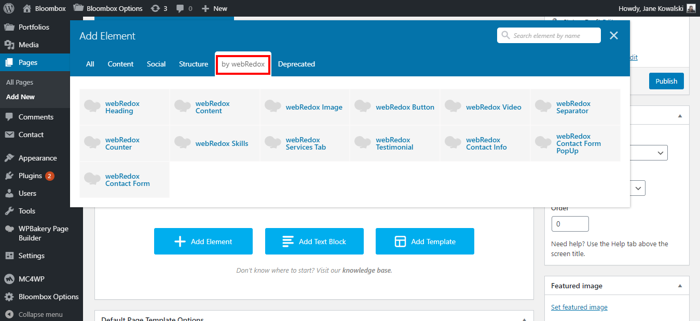This screenshot has width=700, height=321.
Task: Switch to the All tab
Action: coord(90,64)
